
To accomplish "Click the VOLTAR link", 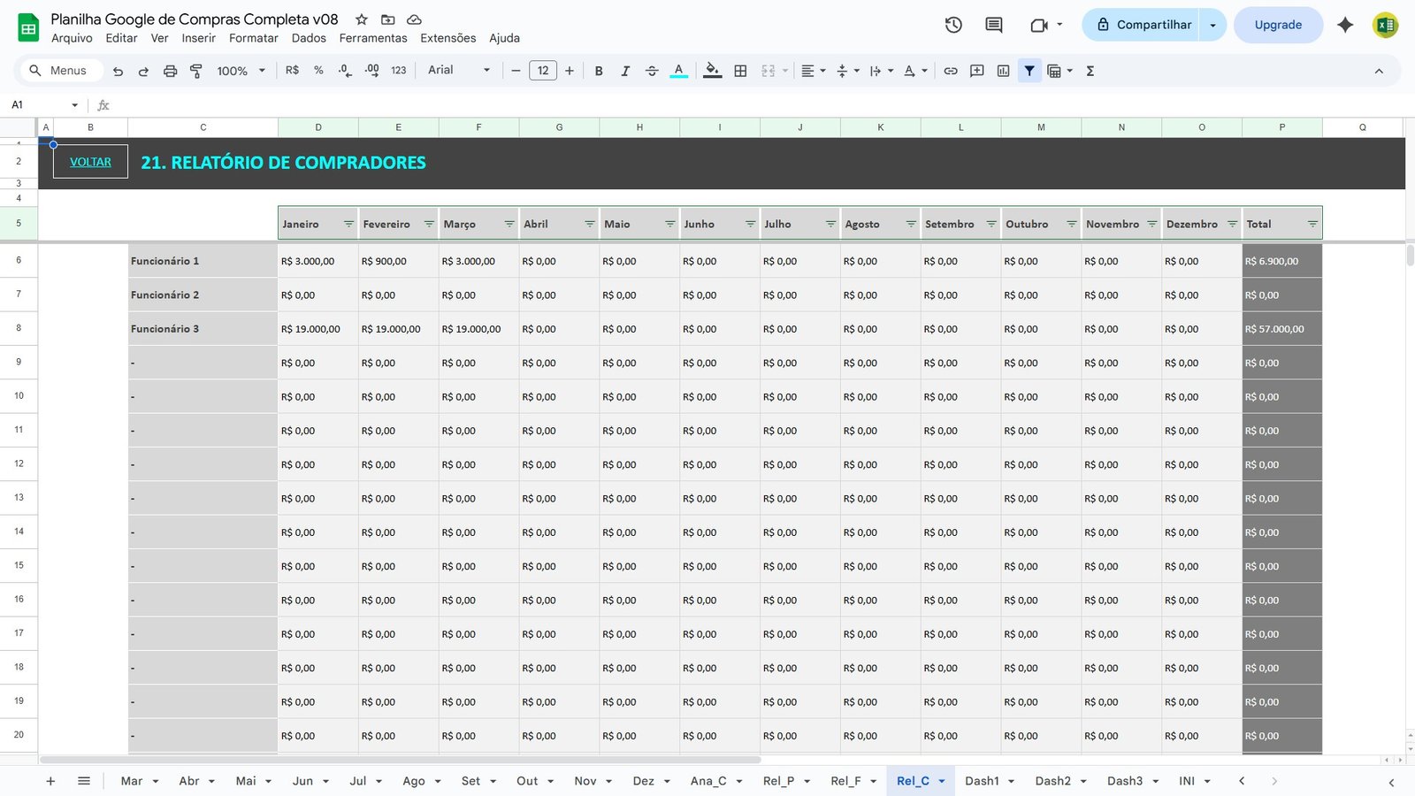I will pyautogui.click(x=90, y=161).
